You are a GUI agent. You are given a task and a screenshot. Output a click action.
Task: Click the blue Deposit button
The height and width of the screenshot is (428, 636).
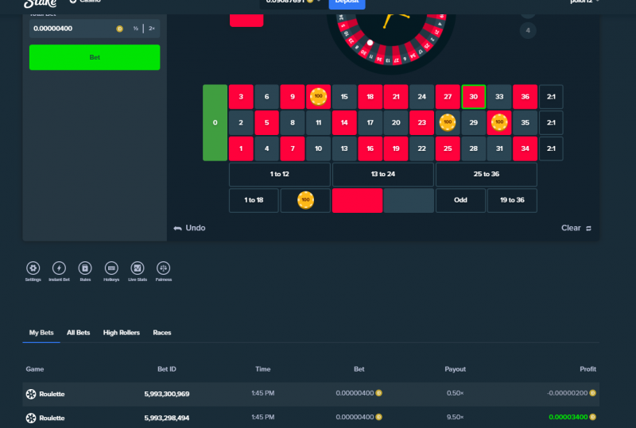[347, 3]
